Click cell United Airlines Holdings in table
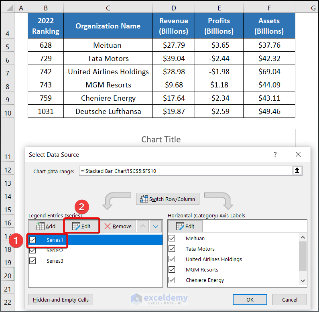The image size is (319, 312). pos(108,72)
